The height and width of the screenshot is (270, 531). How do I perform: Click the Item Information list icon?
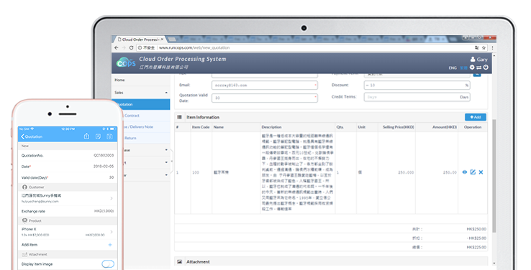click(x=179, y=117)
